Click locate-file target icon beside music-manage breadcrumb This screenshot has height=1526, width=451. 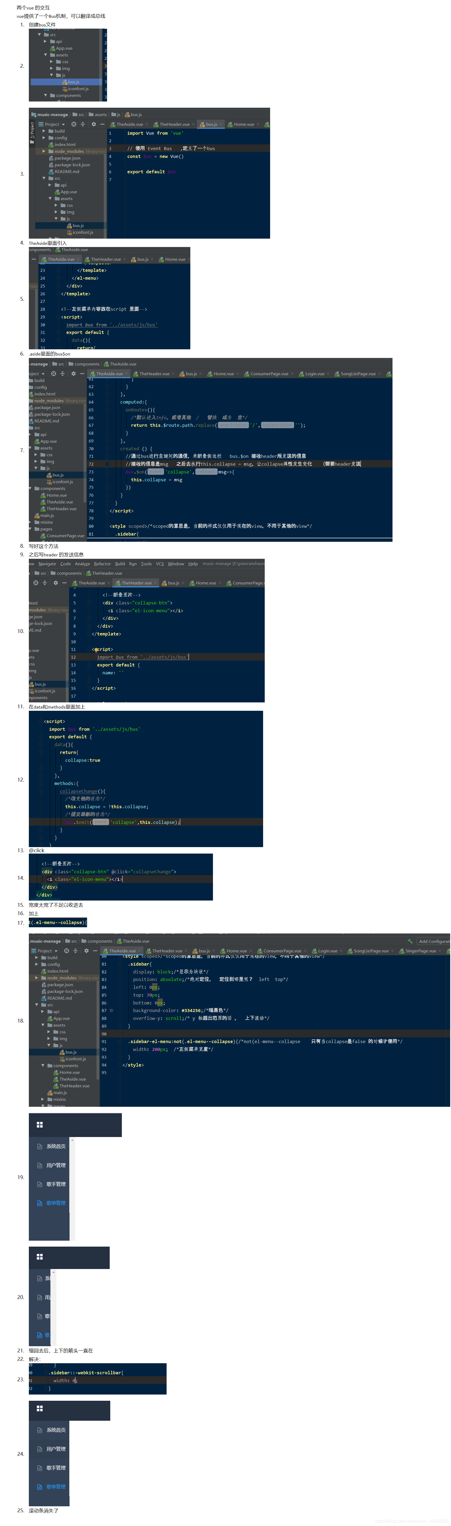click(73, 124)
